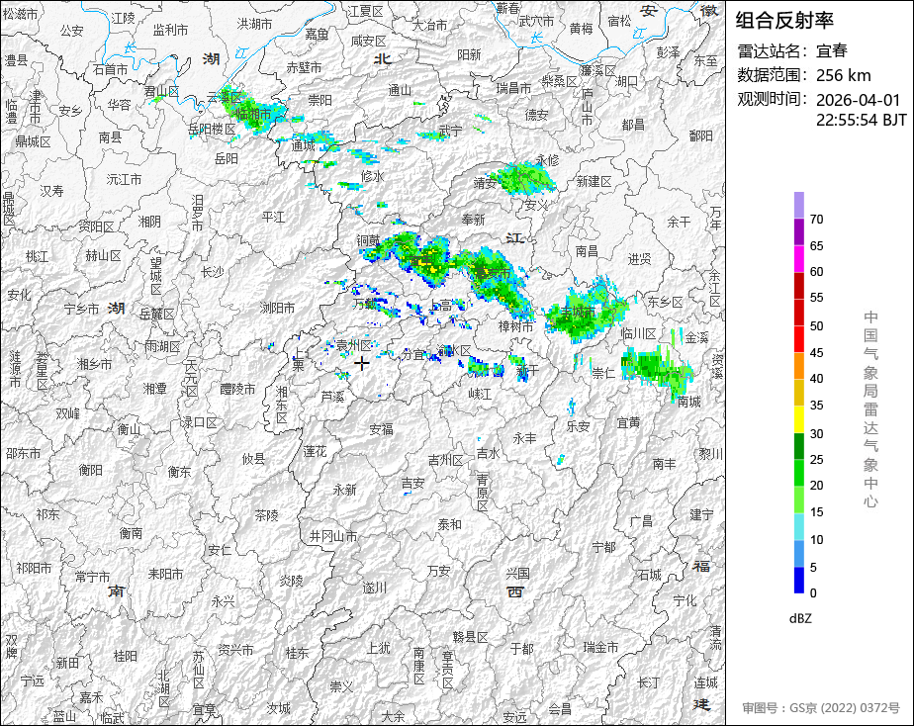
Task: Click the magenta swatch between 60 and 65
Action: [798, 259]
